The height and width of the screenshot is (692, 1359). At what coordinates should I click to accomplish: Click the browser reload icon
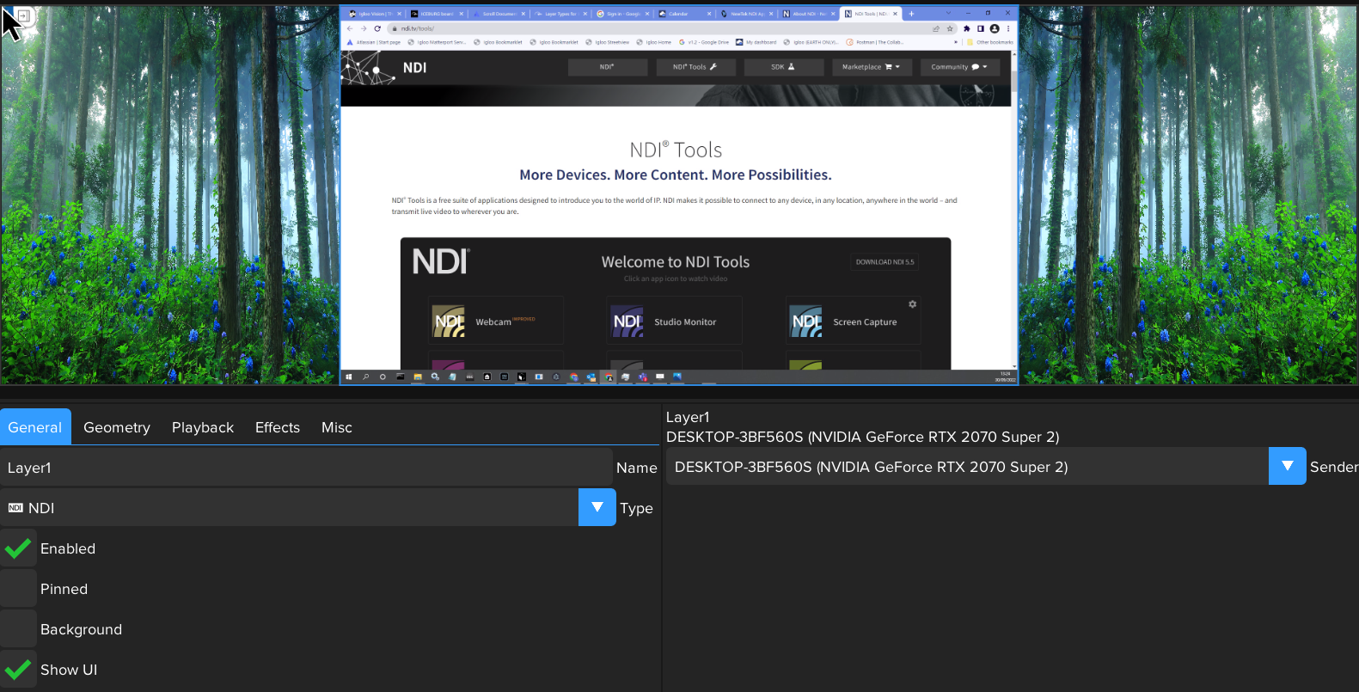(x=377, y=28)
